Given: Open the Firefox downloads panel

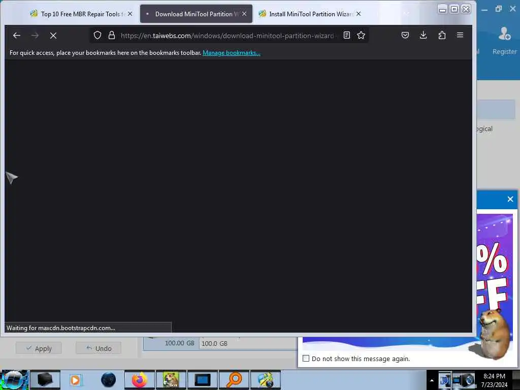Looking at the screenshot, I should (423, 35).
